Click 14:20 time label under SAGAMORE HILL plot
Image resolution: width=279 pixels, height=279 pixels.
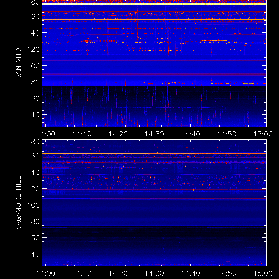click(118, 273)
